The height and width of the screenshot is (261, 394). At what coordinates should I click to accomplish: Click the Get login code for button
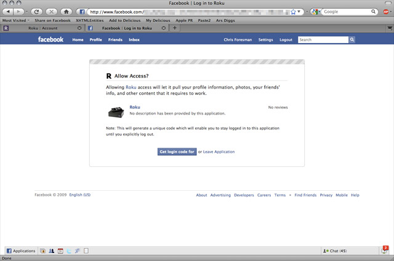coord(177,151)
